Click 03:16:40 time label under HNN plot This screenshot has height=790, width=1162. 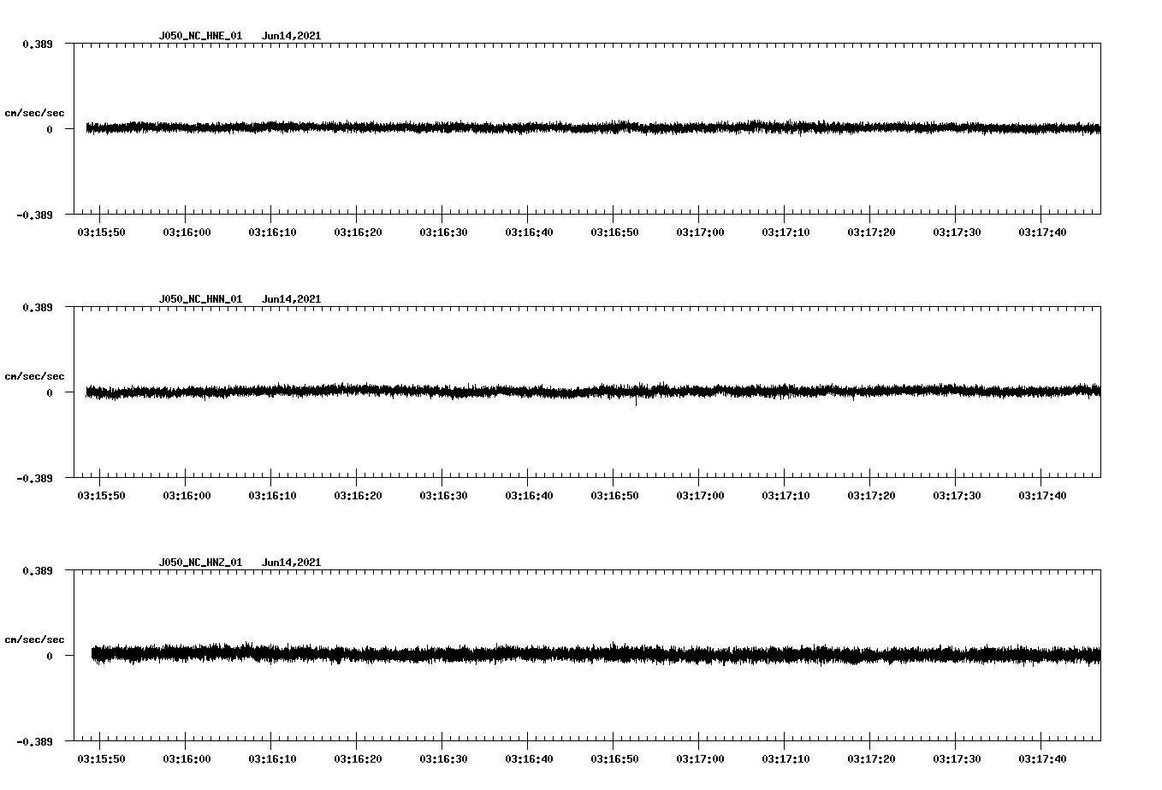click(x=529, y=495)
